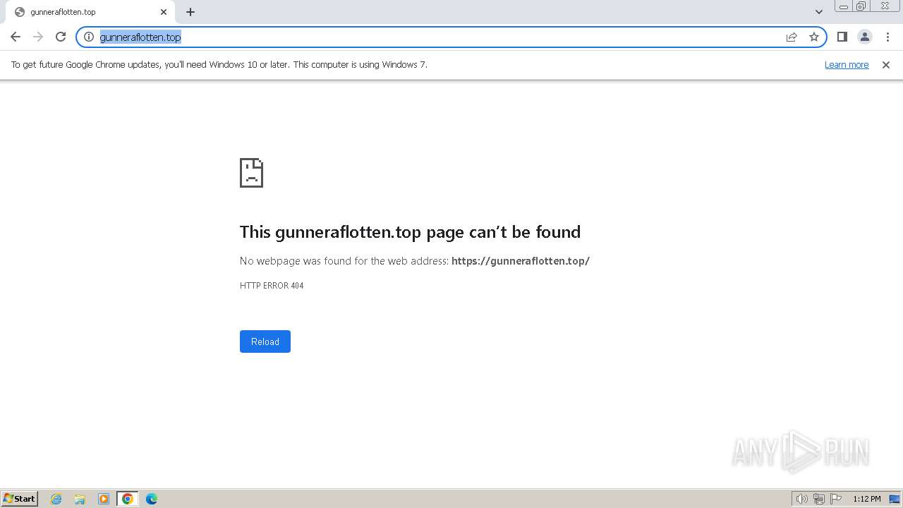
Task: Click the show desktop tray icon
Action: point(895,499)
